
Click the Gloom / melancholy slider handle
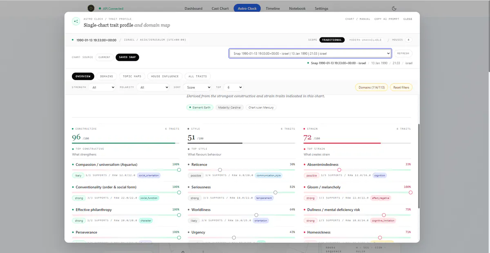pyautogui.click(x=410, y=192)
